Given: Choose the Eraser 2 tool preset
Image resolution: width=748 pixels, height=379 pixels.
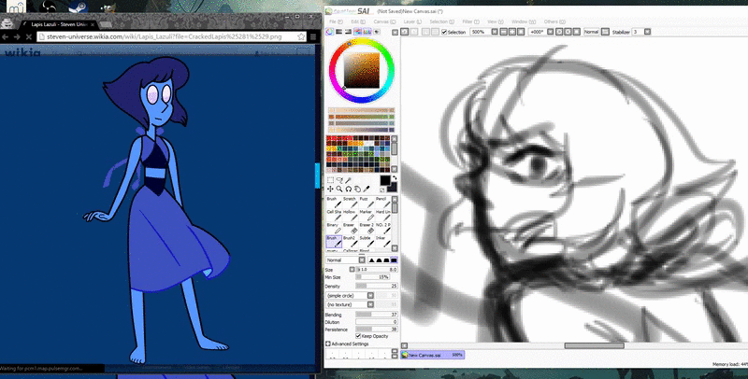Looking at the screenshot, I should click(366, 229).
